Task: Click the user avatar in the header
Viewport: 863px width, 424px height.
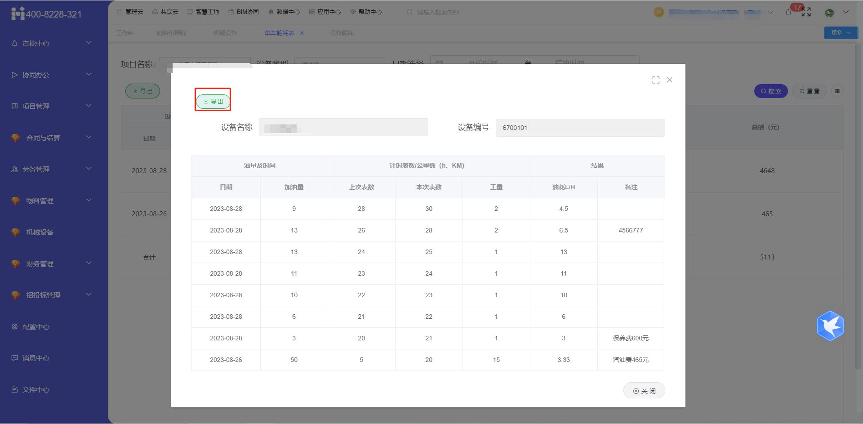Action: [829, 13]
